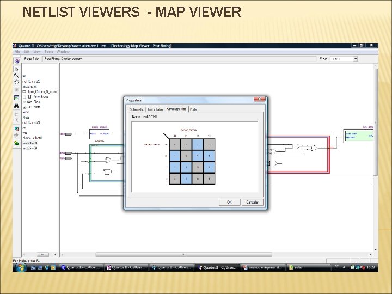
Task: Select inst23~69 in hierarchy list
Action: pos(30,143)
